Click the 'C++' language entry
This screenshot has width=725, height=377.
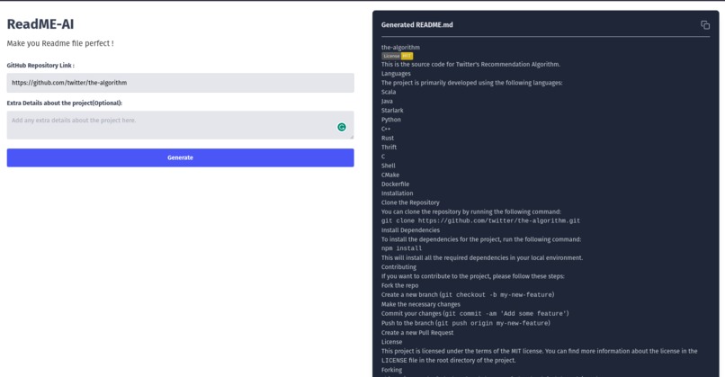pyautogui.click(x=386, y=129)
